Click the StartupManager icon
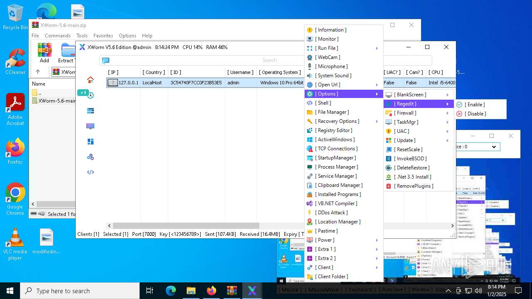The image size is (532, 299). [x=310, y=158]
